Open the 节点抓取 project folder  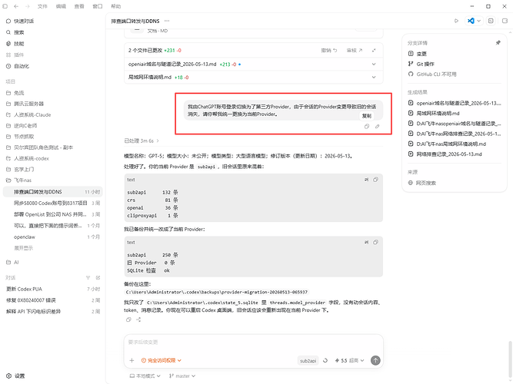52,137
